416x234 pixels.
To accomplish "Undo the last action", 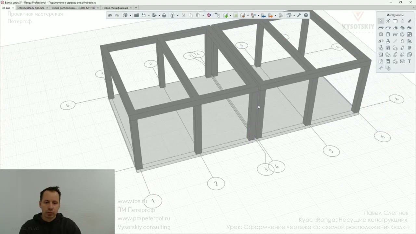I will [110, 15].
